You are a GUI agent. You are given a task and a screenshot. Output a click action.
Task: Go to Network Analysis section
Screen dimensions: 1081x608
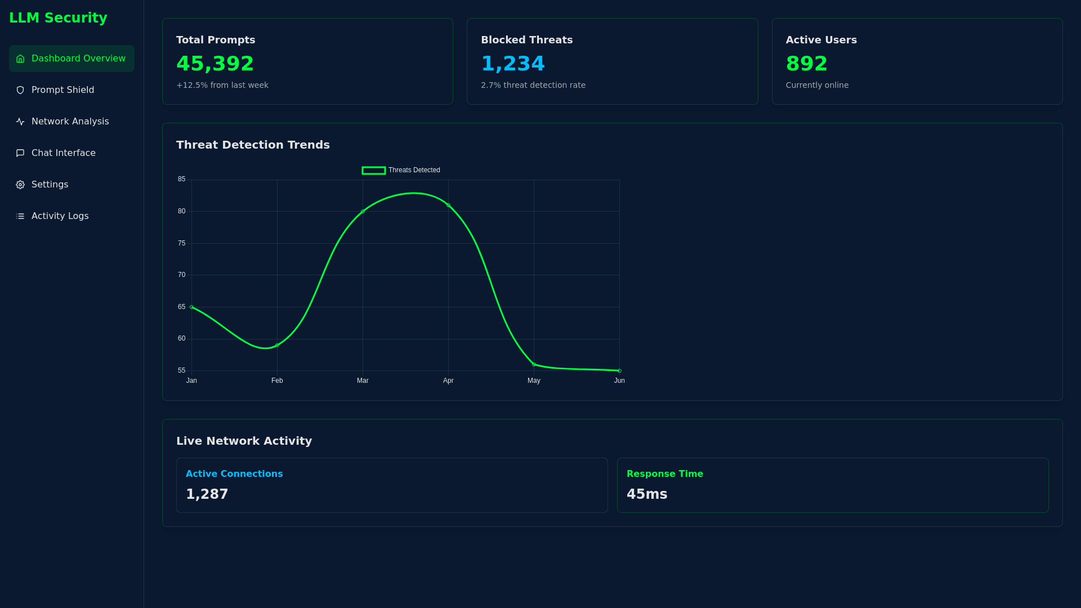coord(70,122)
